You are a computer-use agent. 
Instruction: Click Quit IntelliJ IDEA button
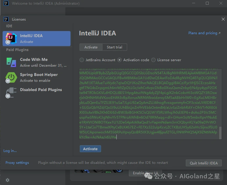tap(204, 163)
